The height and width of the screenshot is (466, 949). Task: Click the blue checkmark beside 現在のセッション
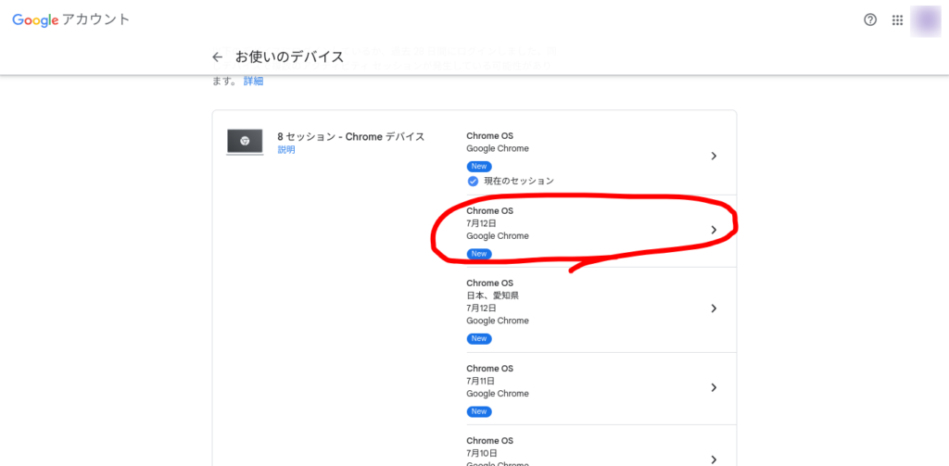click(473, 182)
